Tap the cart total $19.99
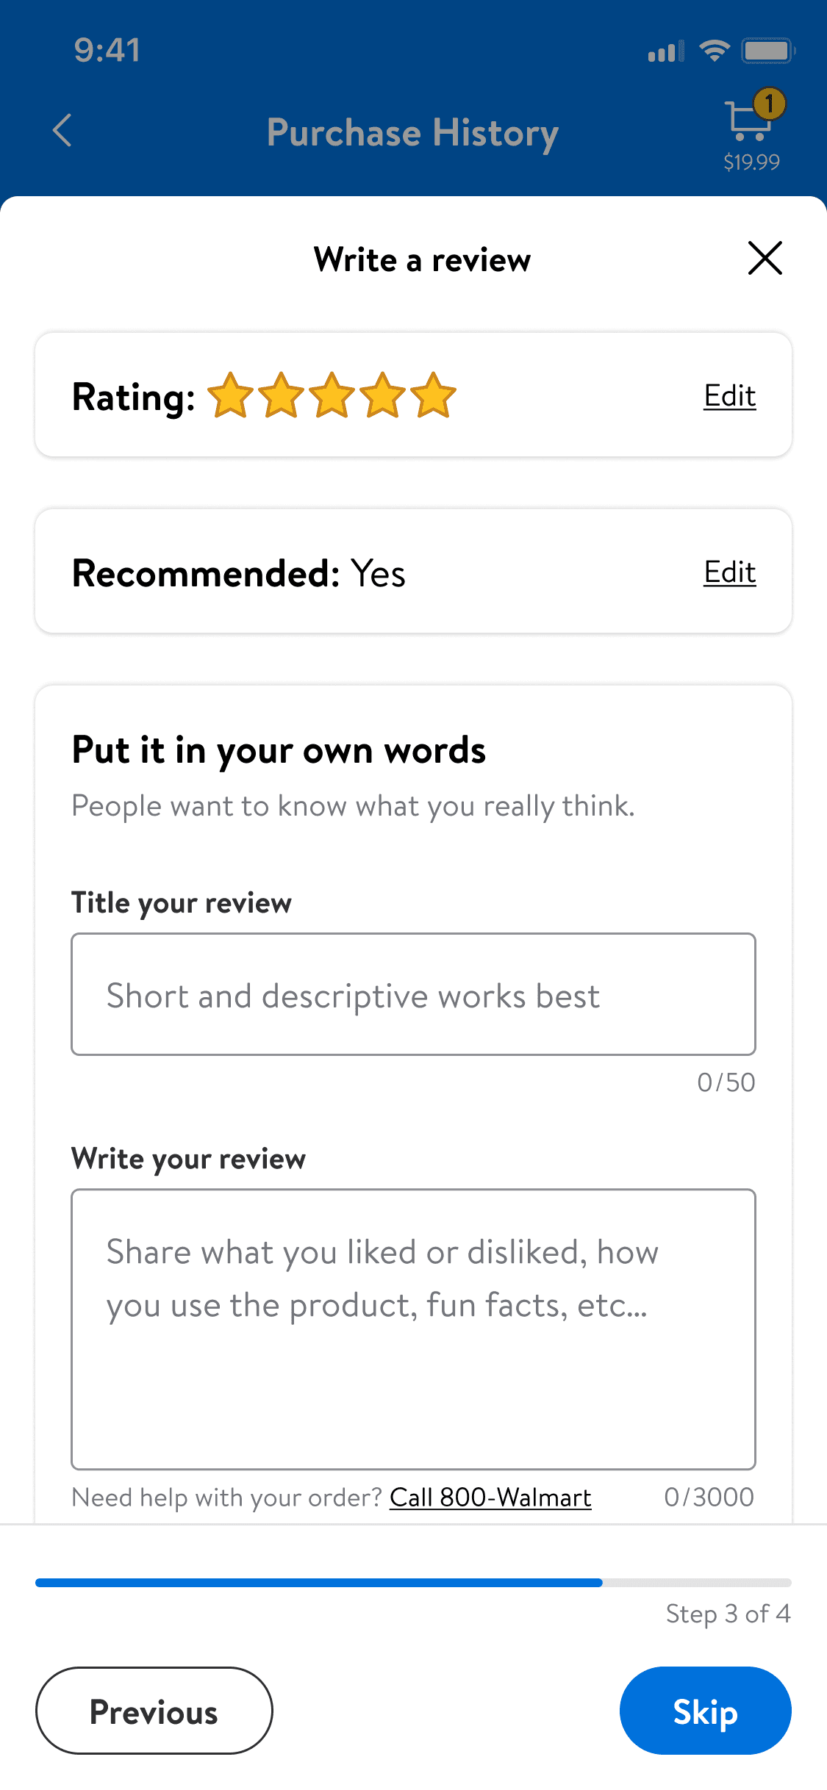Viewport: 827px width, 1790px height. click(x=751, y=162)
